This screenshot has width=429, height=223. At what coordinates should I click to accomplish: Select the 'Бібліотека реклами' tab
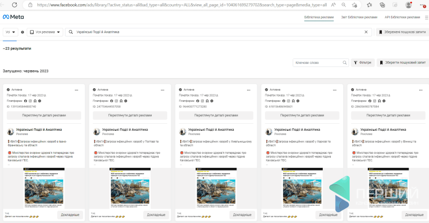coord(319,17)
